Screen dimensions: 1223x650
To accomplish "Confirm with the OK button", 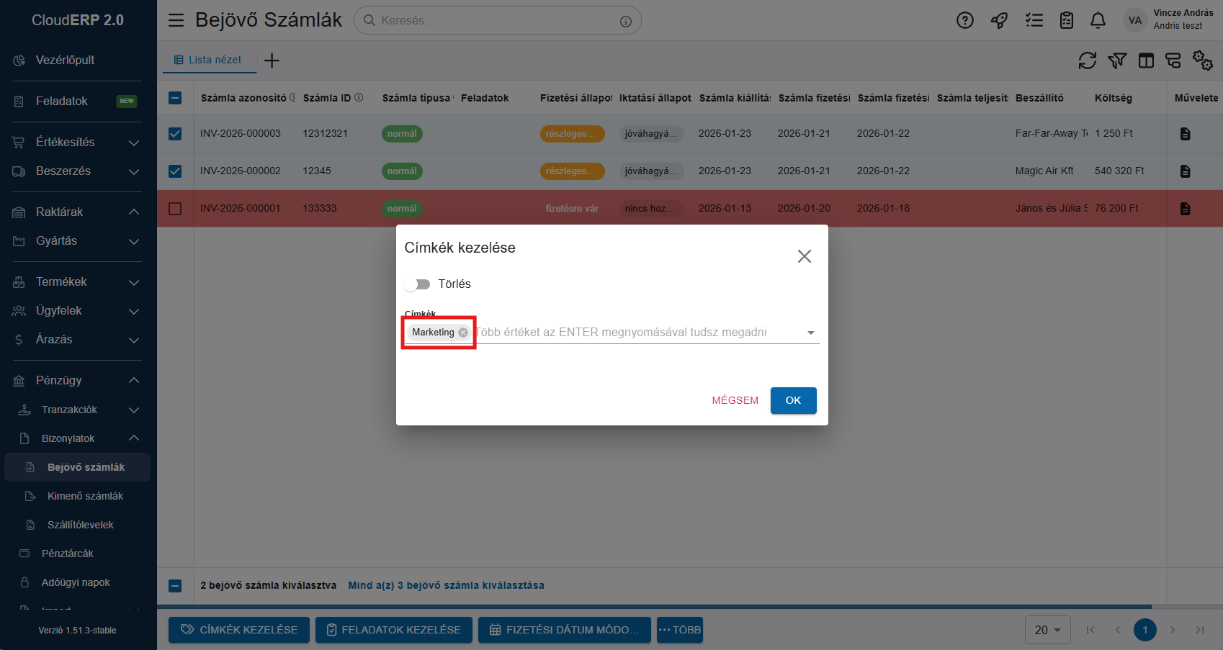I will click(x=793, y=400).
